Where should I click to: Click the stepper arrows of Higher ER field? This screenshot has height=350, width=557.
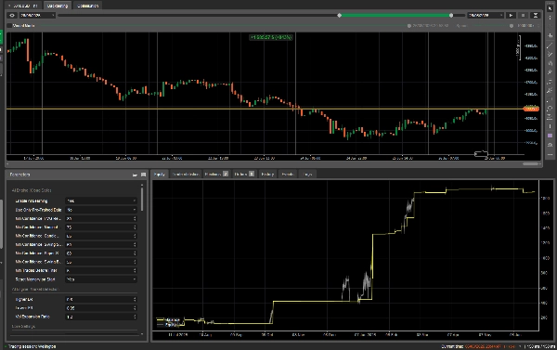(x=135, y=299)
